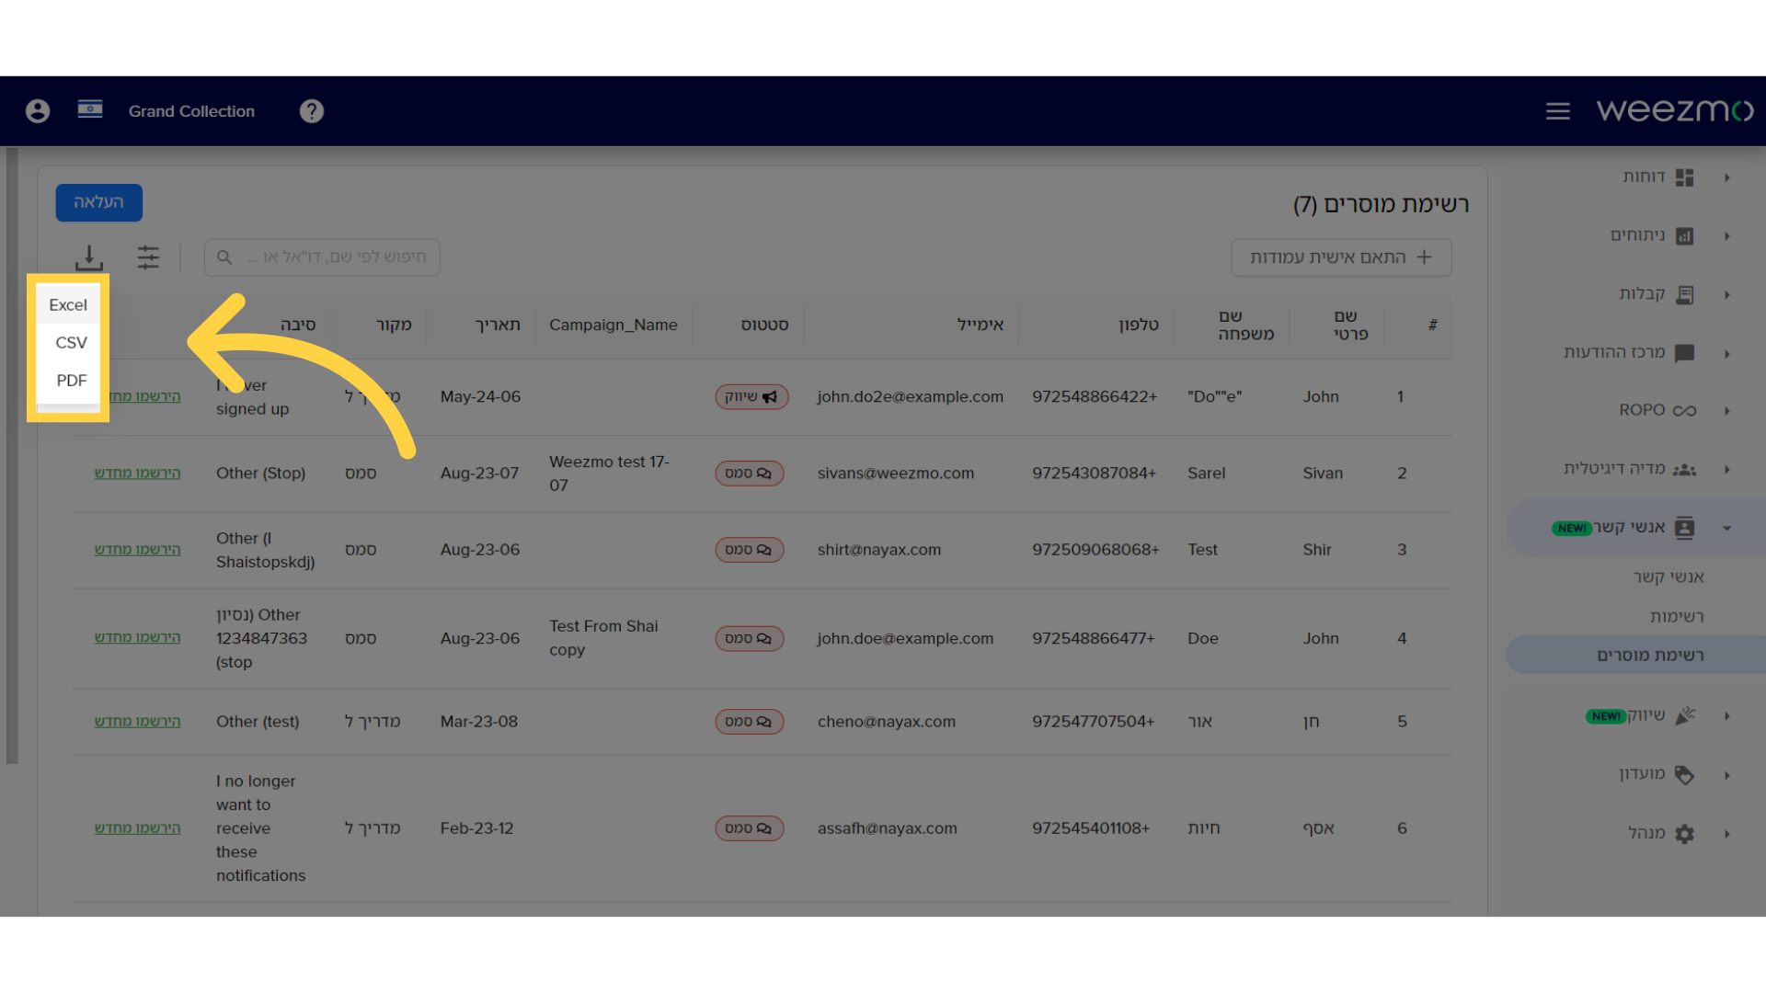Expand the דוחות sidebar section arrow
Image resolution: width=1766 pixels, height=993 pixels.
1727,177
